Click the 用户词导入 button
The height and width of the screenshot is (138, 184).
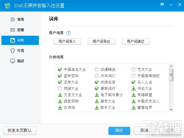coord(67,41)
